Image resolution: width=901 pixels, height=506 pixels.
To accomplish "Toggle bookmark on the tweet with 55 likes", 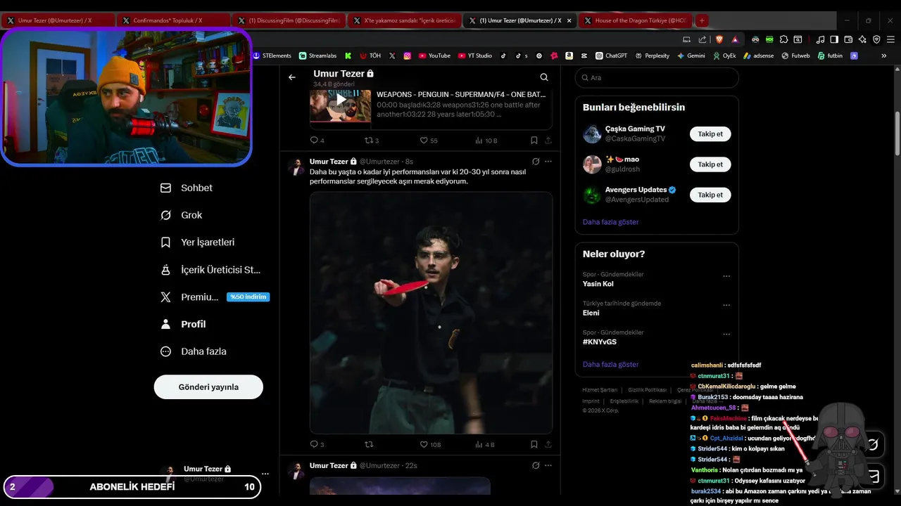I will tap(534, 140).
